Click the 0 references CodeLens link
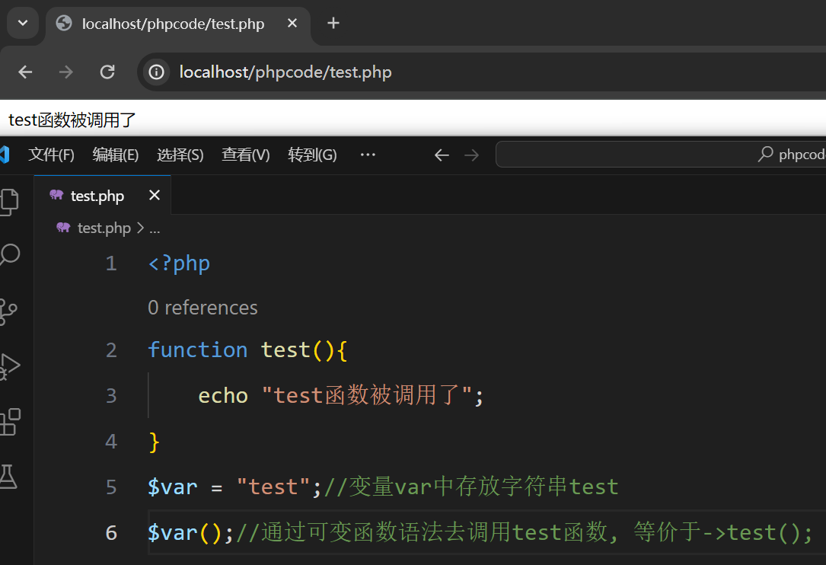 [x=203, y=308]
